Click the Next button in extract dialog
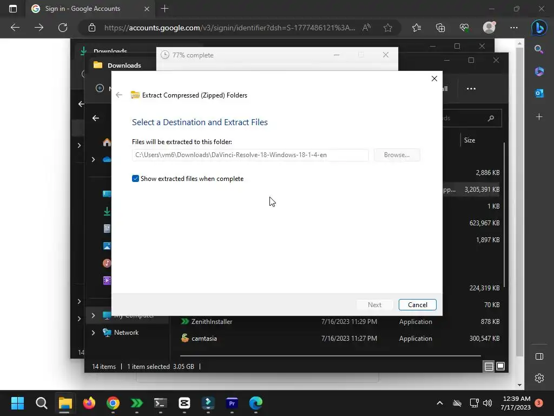Image resolution: width=554 pixels, height=416 pixels. (374, 305)
